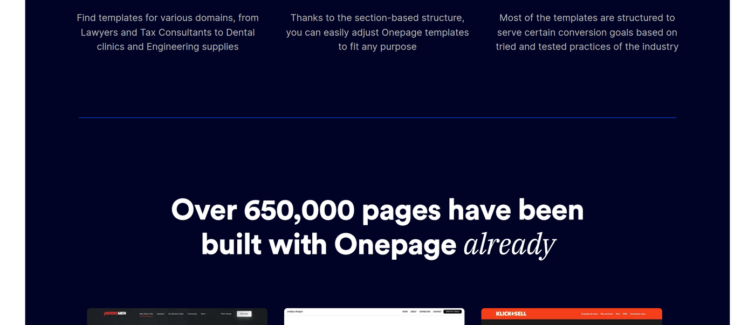Click the paragraph about Lawyers and Tax Consultants

coord(168,32)
